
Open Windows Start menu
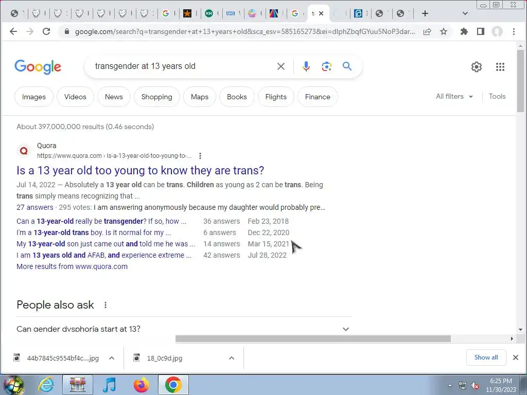coord(13,385)
